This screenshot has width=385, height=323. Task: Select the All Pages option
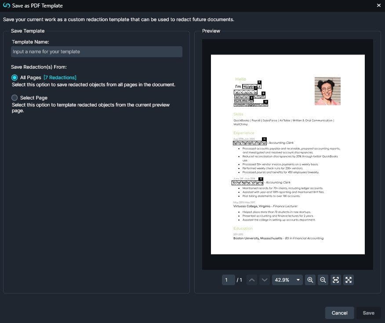tap(14, 77)
